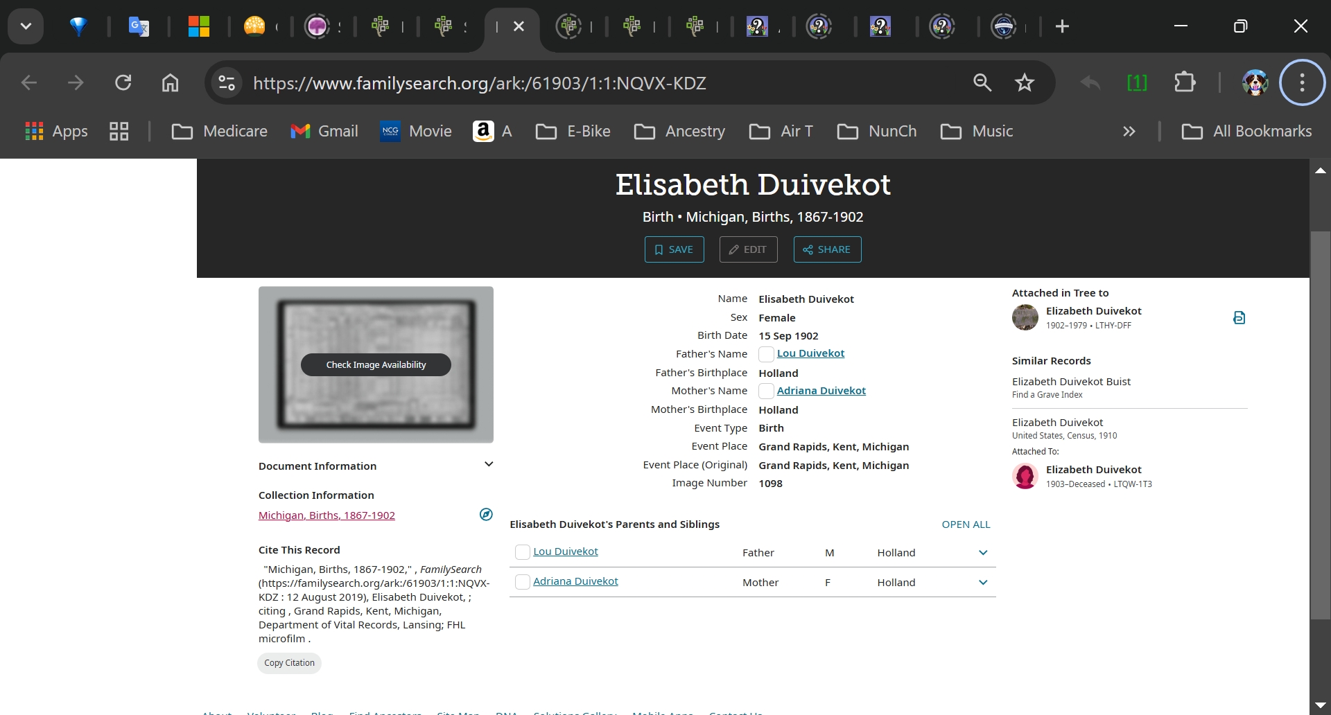Click the compass icon beside Michigan Births collection

click(x=486, y=514)
